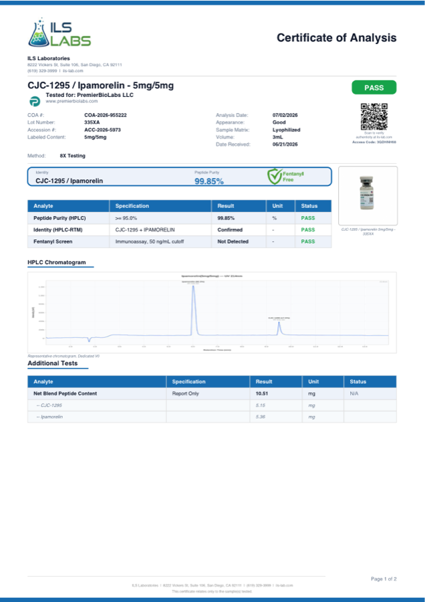425x602 pixels.
Task: Click the 5.36 Ipamorelin result value
Action: (x=261, y=417)
